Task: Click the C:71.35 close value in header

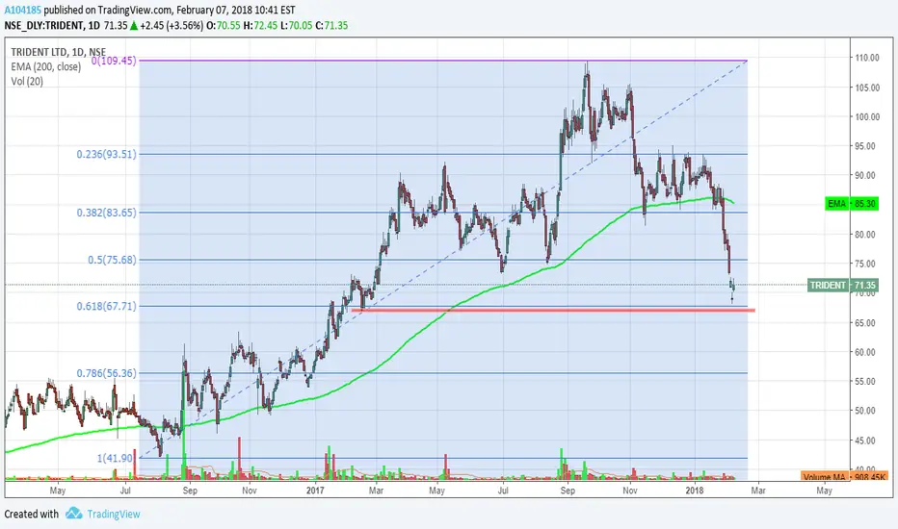Action: tap(331, 25)
